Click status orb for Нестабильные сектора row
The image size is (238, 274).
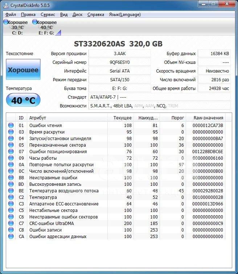click(11, 210)
